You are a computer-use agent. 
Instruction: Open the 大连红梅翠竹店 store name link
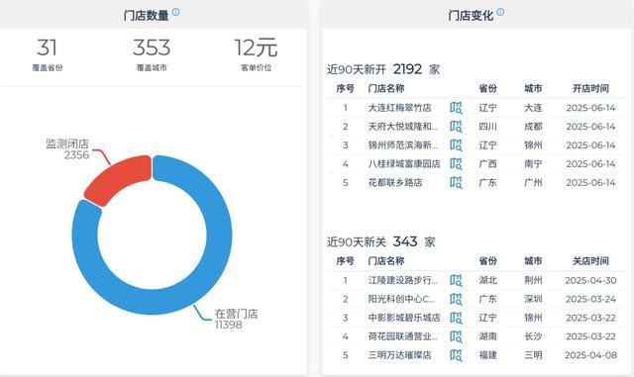pyautogui.click(x=399, y=108)
